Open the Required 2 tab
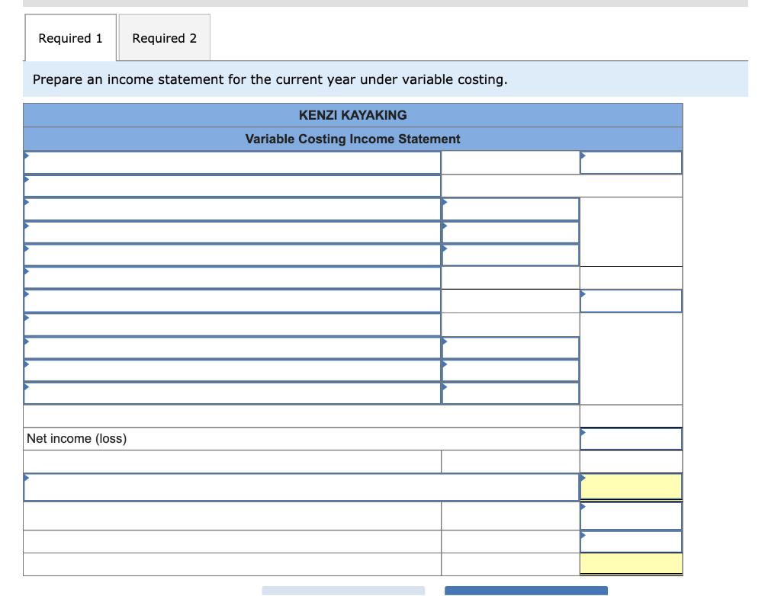781x596 pixels. tap(165, 38)
